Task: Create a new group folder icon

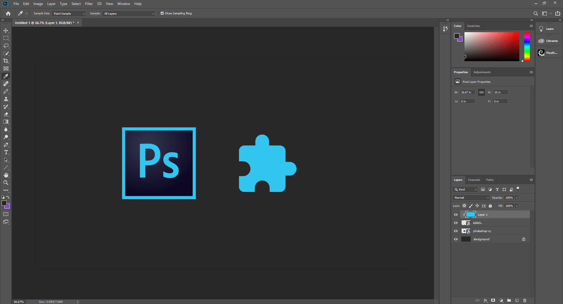Action: pos(509,300)
